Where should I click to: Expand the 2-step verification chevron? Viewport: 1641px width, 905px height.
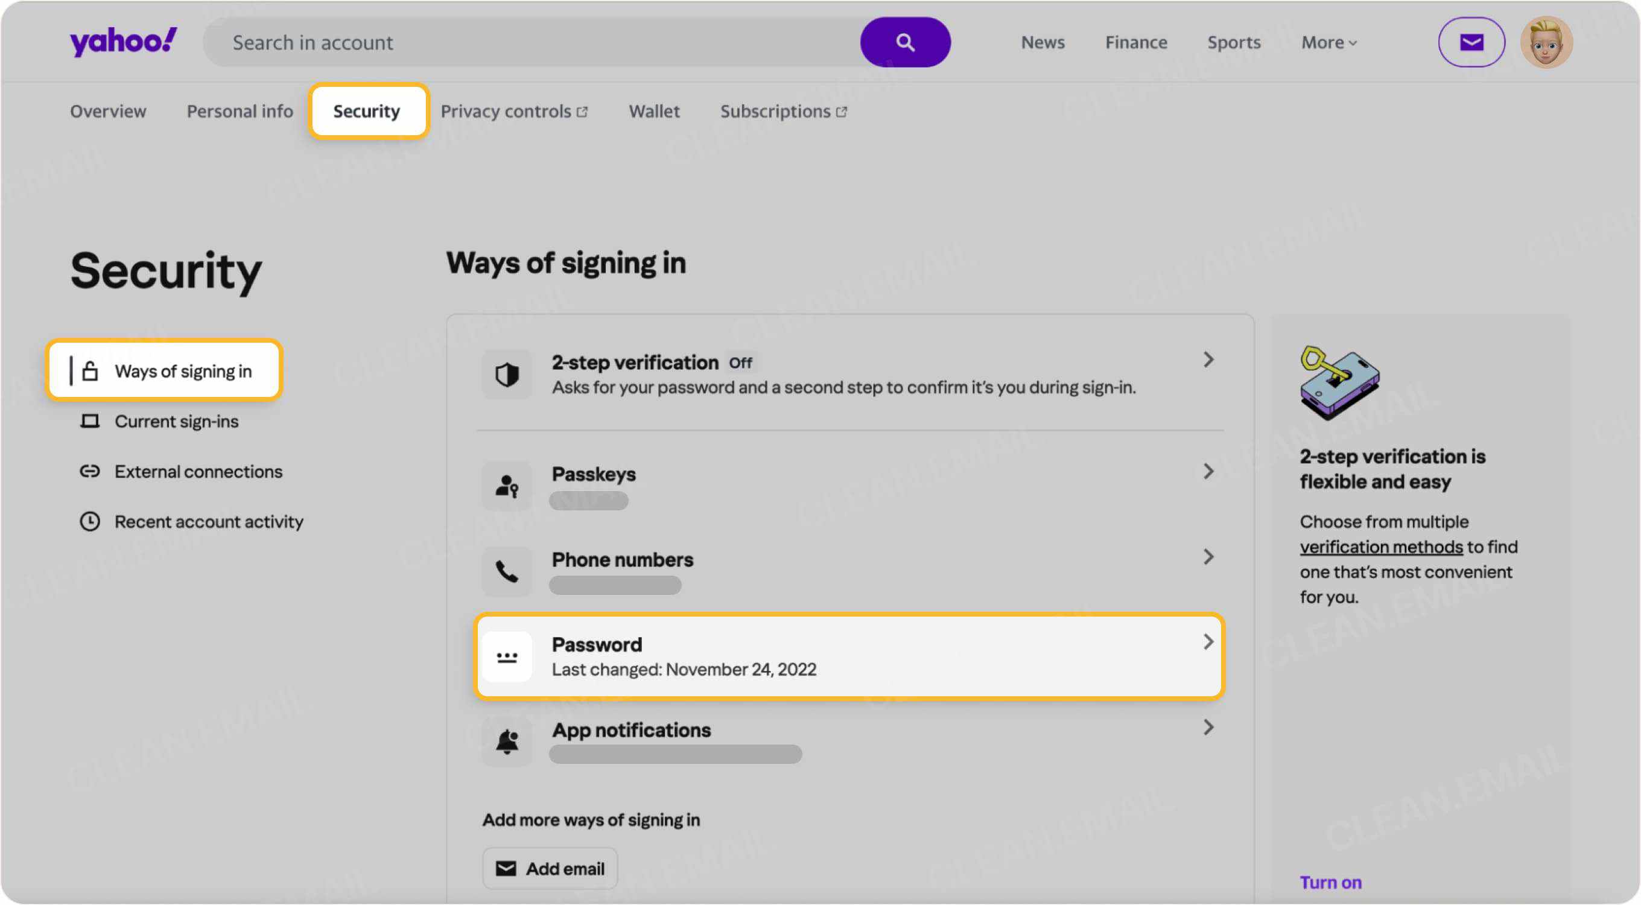tap(1208, 360)
